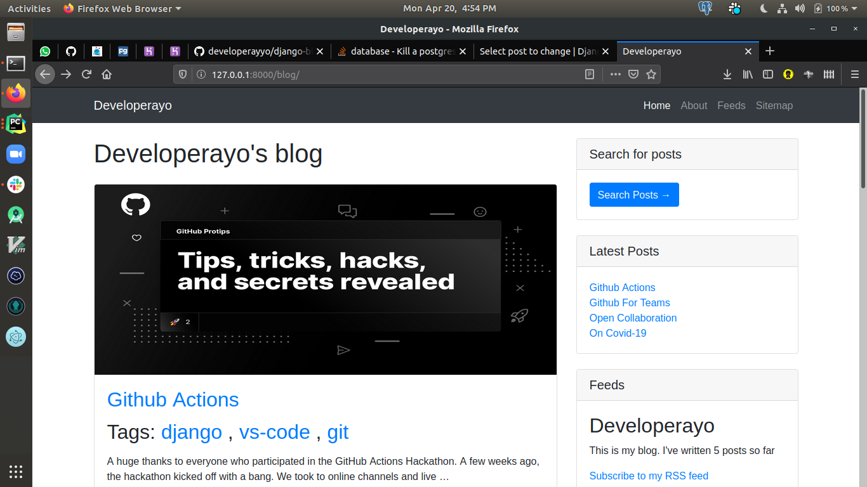Viewport: 867px width, 487px height.
Task: Click the Firefox account avatar icon
Action: (788, 74)
